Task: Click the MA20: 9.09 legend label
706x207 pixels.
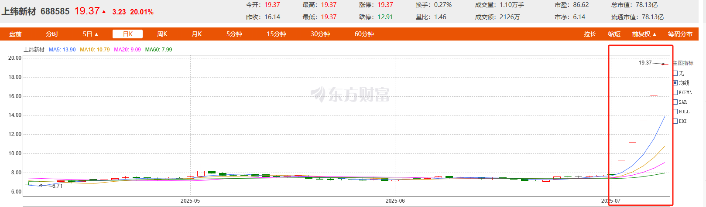Action: (127, 50)
